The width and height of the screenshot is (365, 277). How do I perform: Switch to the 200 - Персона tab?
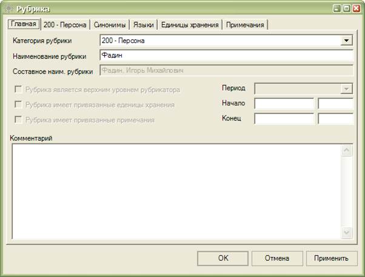tap(66, 25)
